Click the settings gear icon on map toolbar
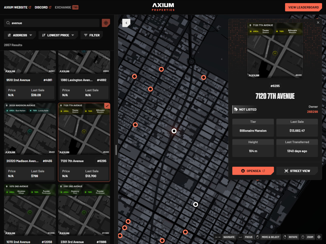The height and width of the screenshot is (244, 326). tap(319, 237)
